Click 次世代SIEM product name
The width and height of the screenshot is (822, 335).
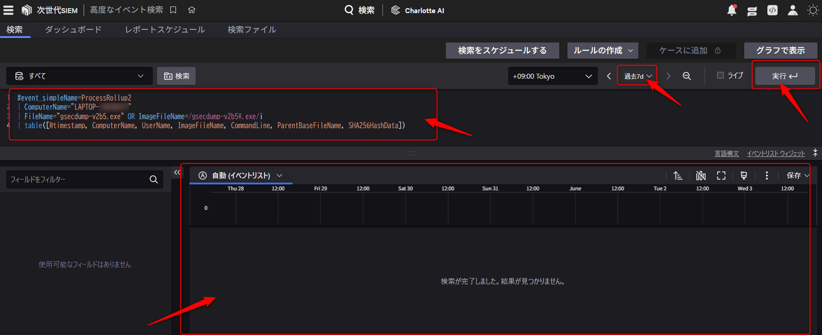(57, 10)
